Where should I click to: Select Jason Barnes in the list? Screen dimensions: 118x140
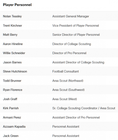[x=12, y=62]
